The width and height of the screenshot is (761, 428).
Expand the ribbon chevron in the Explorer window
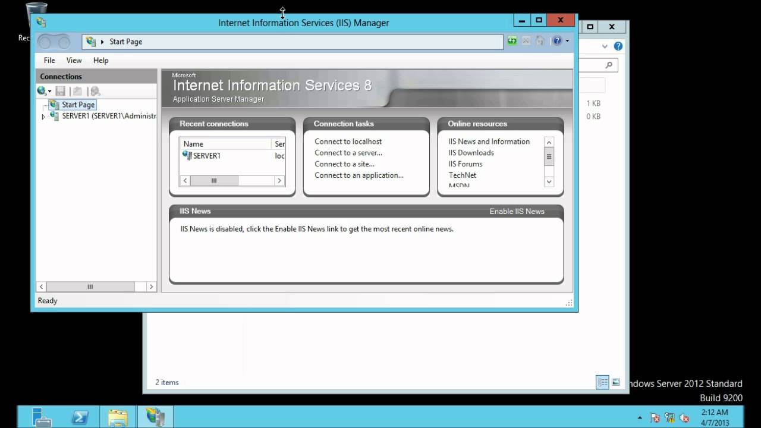tap(605, 46)
